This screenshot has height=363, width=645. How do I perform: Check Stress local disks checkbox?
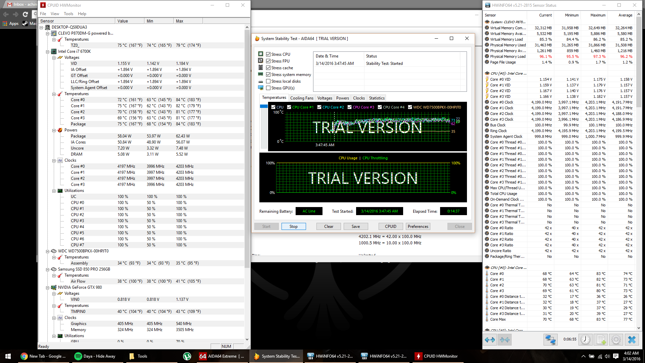[x=268, y=81]
